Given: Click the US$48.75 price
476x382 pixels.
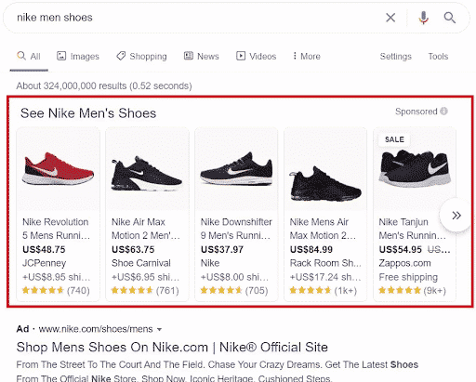Looking at the screenshot, I should pyautogui.click(x=44, y=249).
